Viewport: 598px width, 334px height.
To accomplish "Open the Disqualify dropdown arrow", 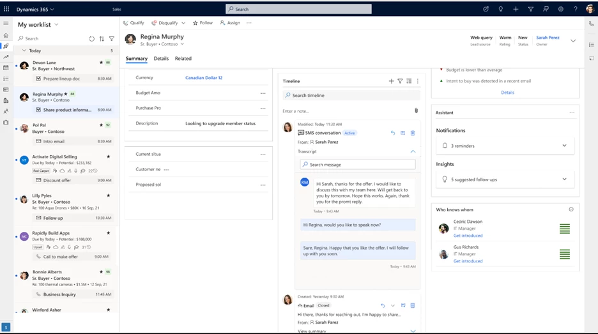I will pos(183,23).
